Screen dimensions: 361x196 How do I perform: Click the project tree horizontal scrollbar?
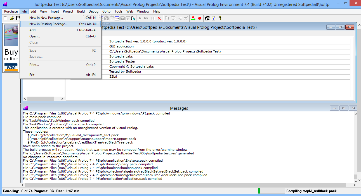coord(43,99)
